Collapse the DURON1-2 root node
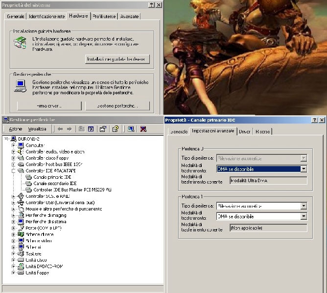This screenshot has height=293, width=327. 6,139
